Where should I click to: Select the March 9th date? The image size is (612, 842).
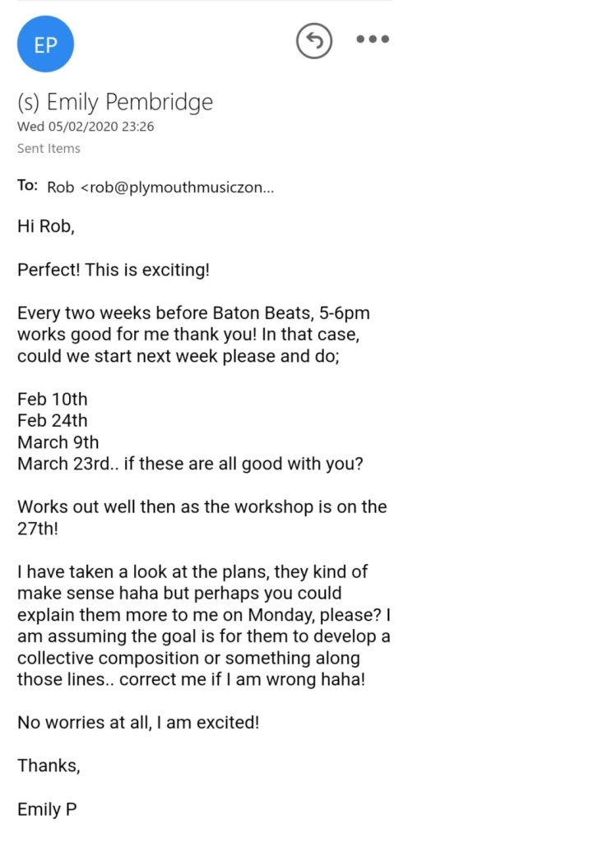click(x=58, y=442)
